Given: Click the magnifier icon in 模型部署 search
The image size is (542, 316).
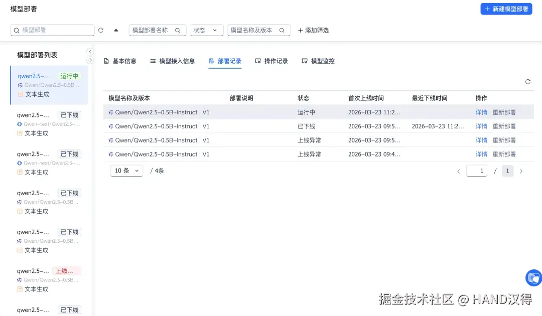Looking at the screenshot, I should [x=16, y=31].
